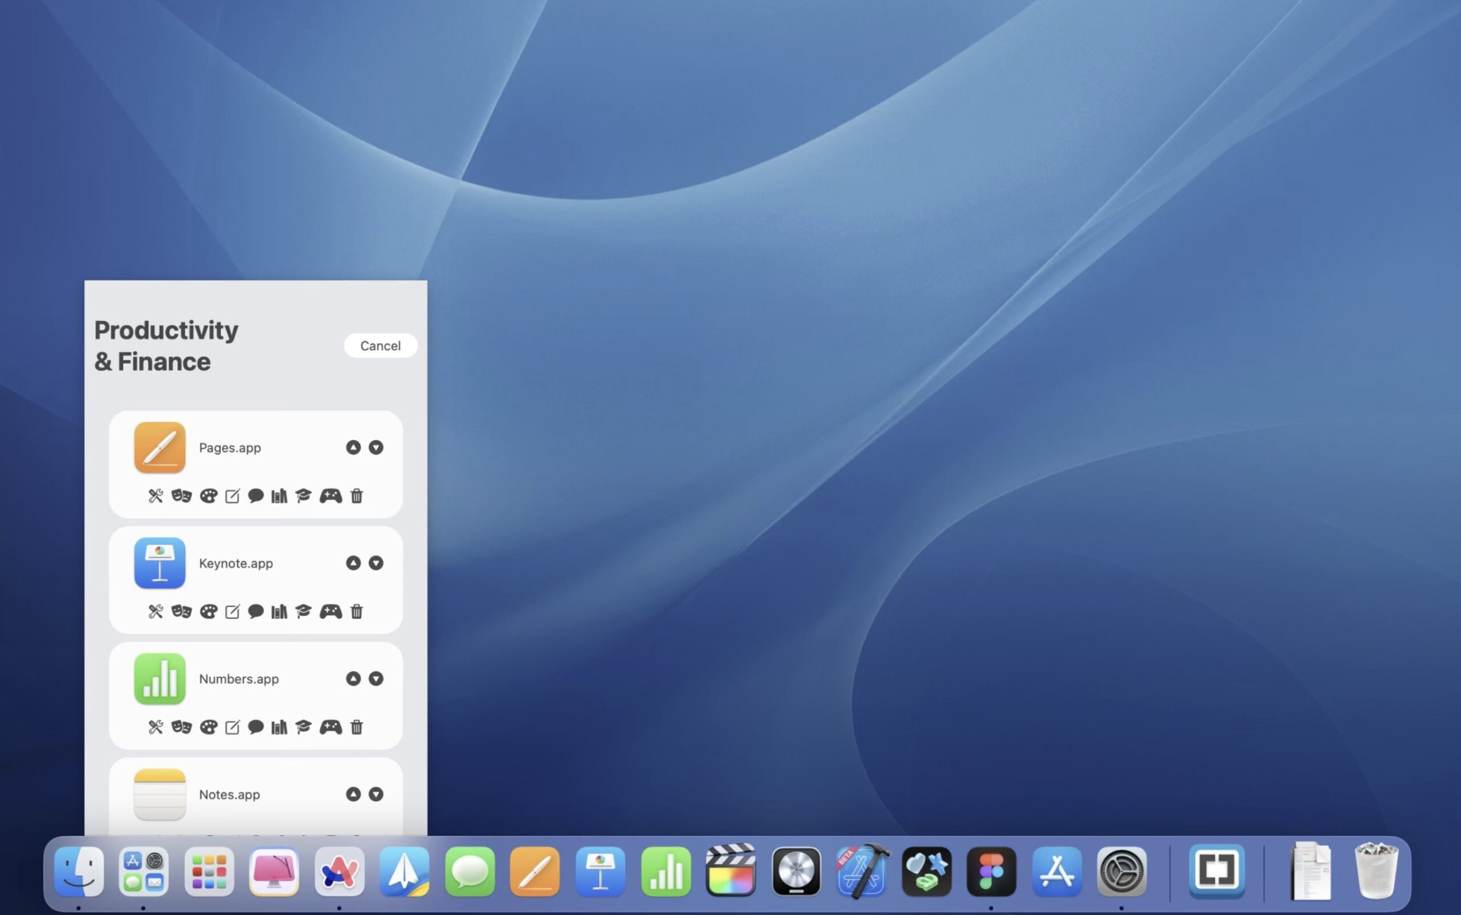Click the Keynote.app chart icon
The image size is (1461, 915).
click(x=279, y=612)
